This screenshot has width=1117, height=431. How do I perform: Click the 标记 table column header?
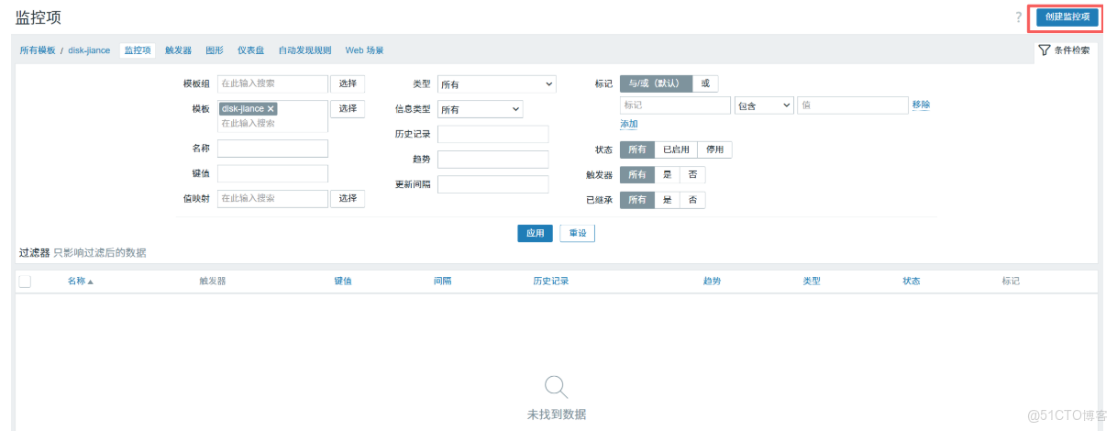1011,281
